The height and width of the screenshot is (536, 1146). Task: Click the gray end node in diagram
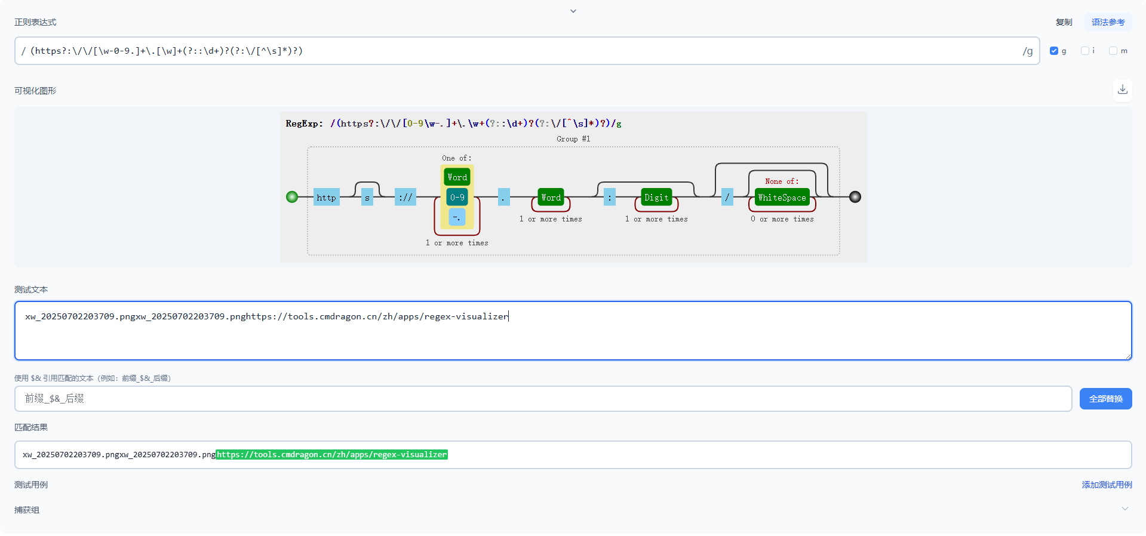click(x=855, y=197)
